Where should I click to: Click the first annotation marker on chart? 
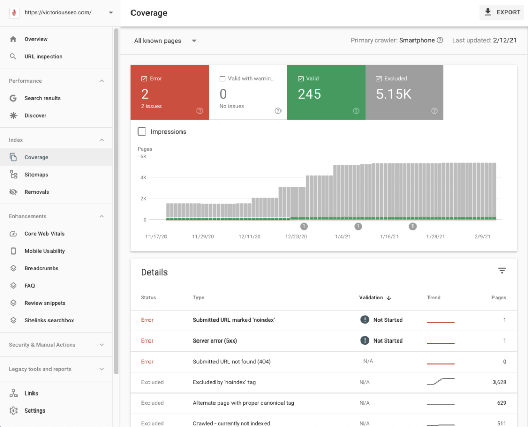pyautogui.click(x=304, y=226)
